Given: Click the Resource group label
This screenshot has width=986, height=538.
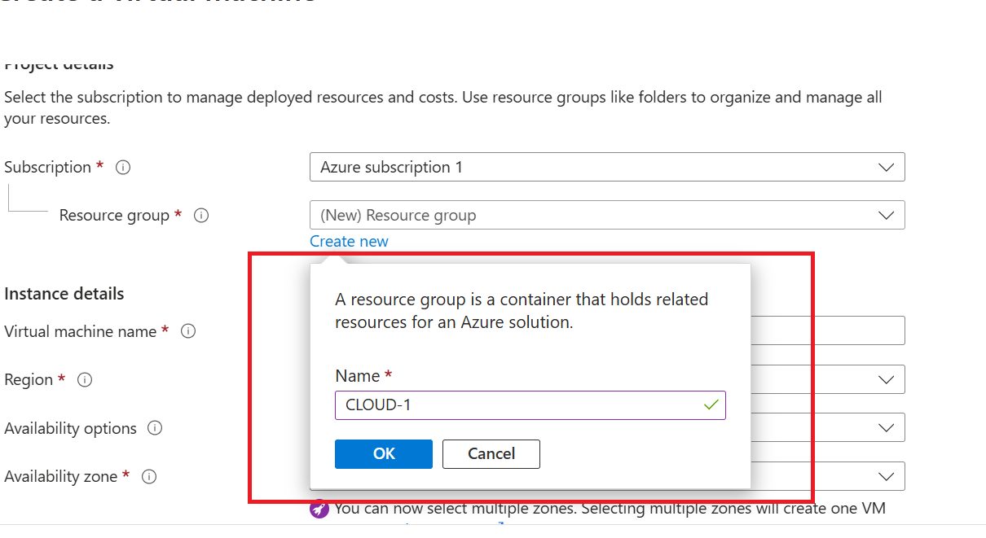Looking at the screenshot, I should (114, 216).
